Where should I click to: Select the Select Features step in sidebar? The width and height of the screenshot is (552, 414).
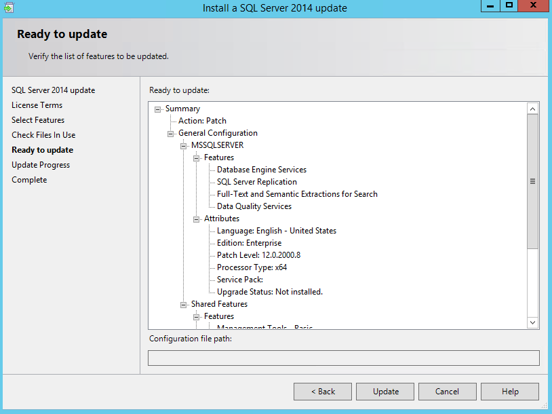coord(38,120)
